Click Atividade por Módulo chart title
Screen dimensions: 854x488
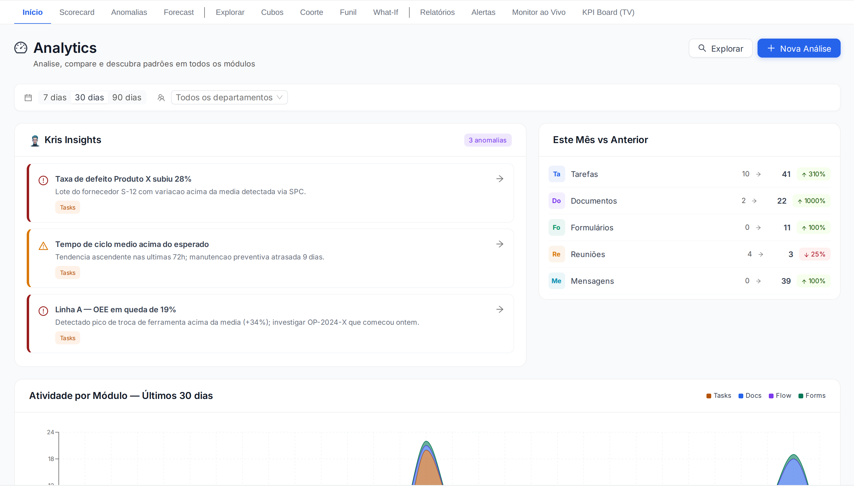coord(121,396)
